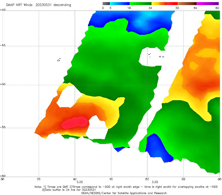Click the "18" label under the color bar
This screenshot has height=195, width=222.
[129, 8]
